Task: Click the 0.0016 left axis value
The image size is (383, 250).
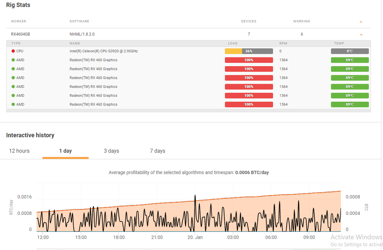Action: pos(24,197)
